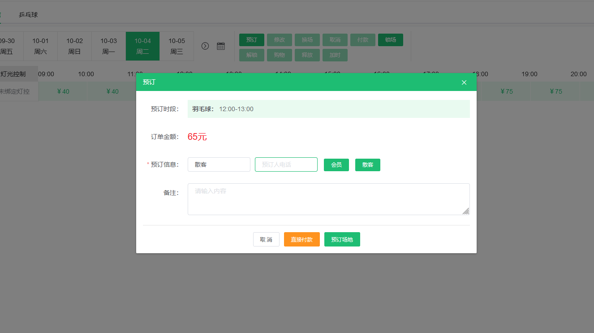
Task: Select the 10-05 周三 date tab
Action: pyautogui.click(x=176, y=46)
